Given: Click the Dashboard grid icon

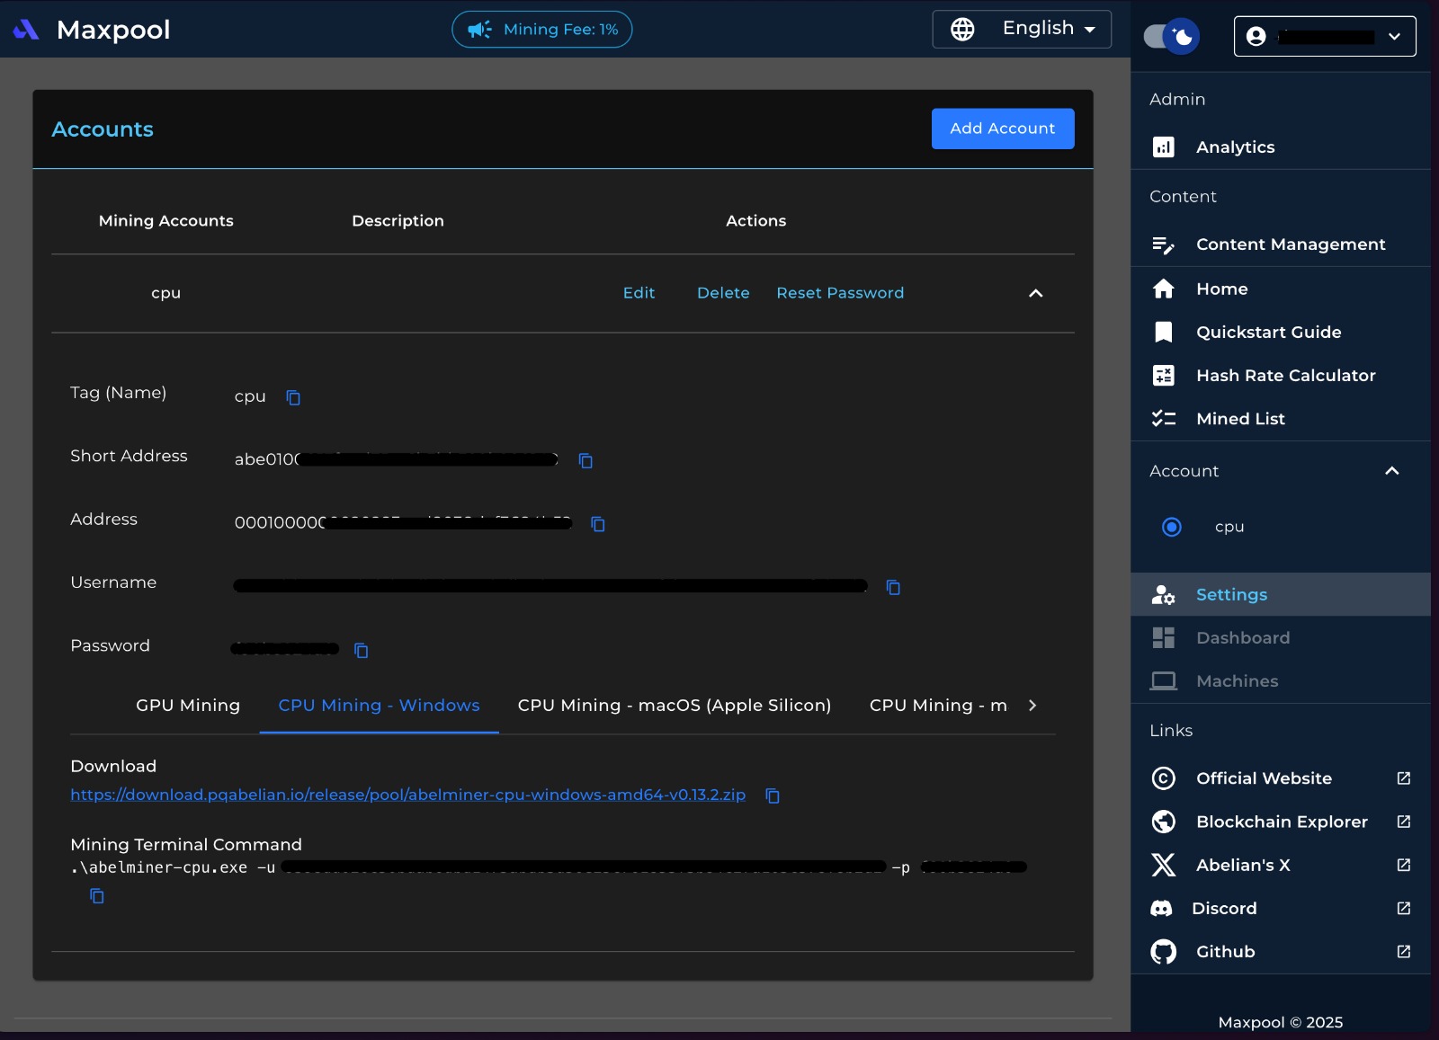Looking at the screenshot, I should (1164, 638).
